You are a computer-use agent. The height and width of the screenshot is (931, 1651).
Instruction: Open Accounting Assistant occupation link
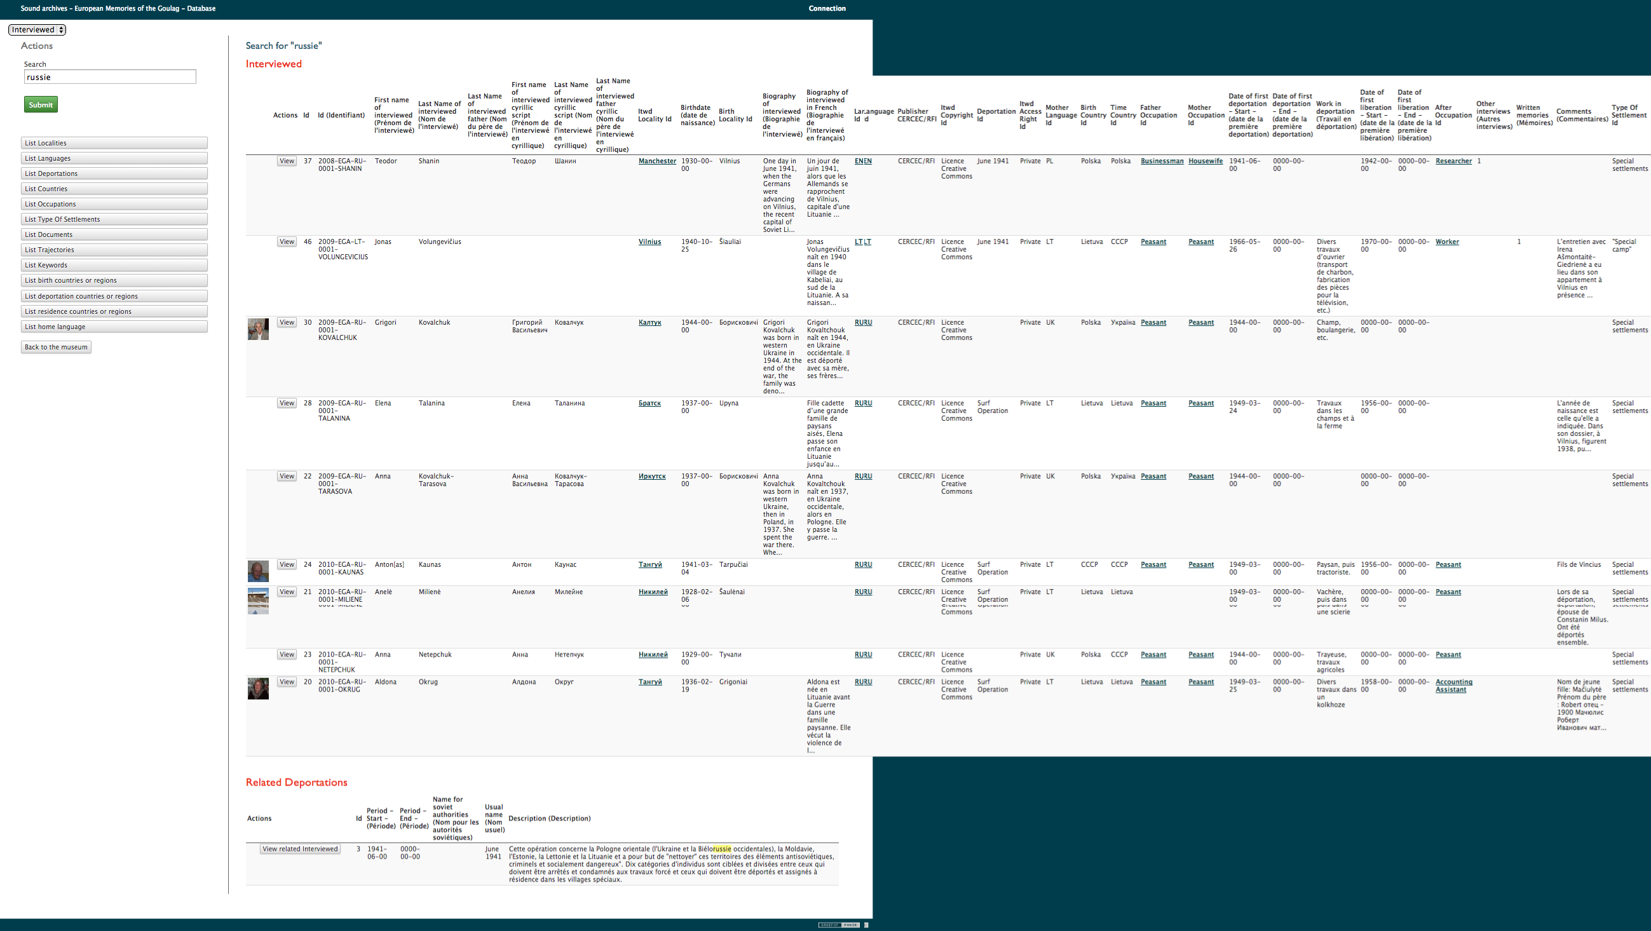click(1453, 686)
